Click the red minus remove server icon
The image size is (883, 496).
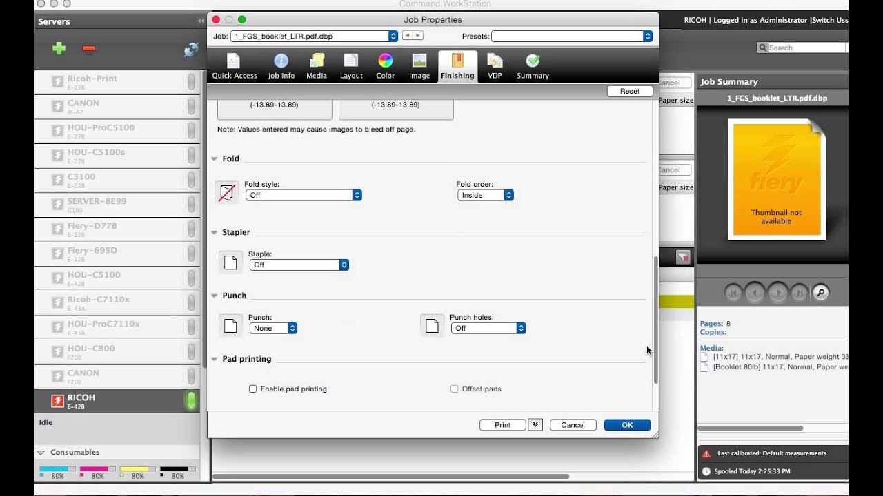pos(88,49)
